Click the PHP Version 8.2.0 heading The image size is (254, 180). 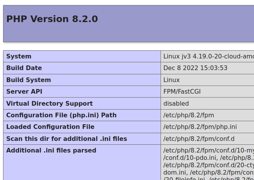pyautogui.click(x=52, y=19)
